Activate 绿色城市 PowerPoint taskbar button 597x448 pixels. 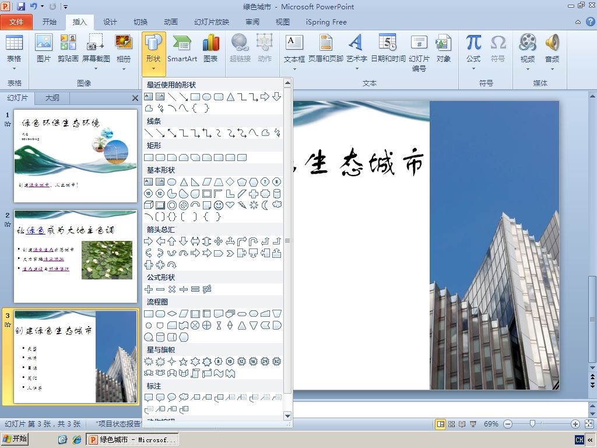pos(132,440)
